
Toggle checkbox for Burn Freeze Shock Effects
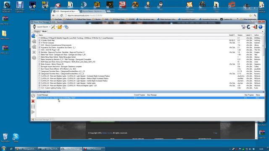(x=40, y=69)
